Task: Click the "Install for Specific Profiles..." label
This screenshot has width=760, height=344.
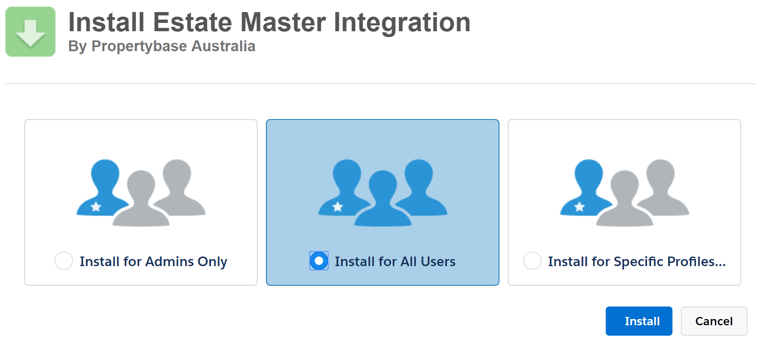Action: 637,262
